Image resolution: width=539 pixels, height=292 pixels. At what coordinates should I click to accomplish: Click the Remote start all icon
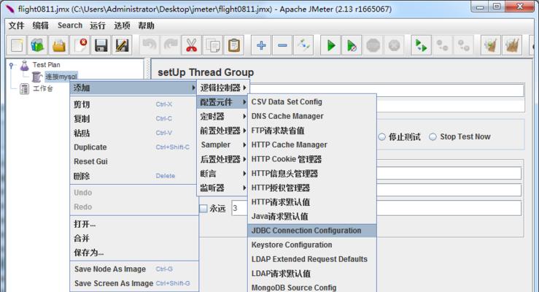[x=422, y=45]
